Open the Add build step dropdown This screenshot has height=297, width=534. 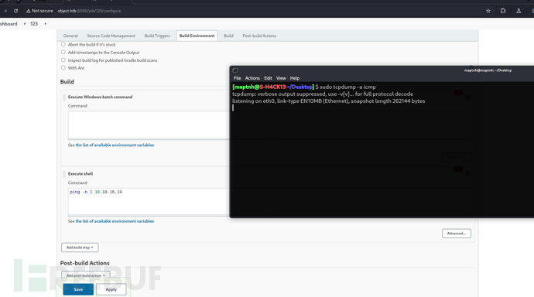(80, 247)
